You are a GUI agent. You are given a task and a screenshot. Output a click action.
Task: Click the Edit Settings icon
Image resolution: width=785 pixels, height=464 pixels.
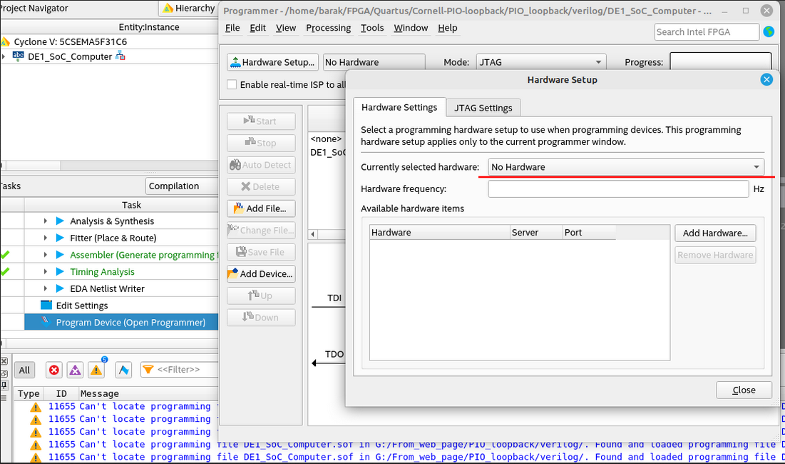coord(46,305)
